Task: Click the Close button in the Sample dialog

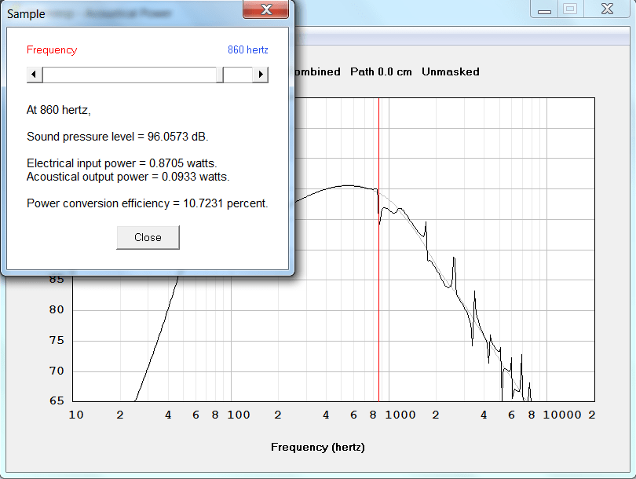Action: click(148, 237)
